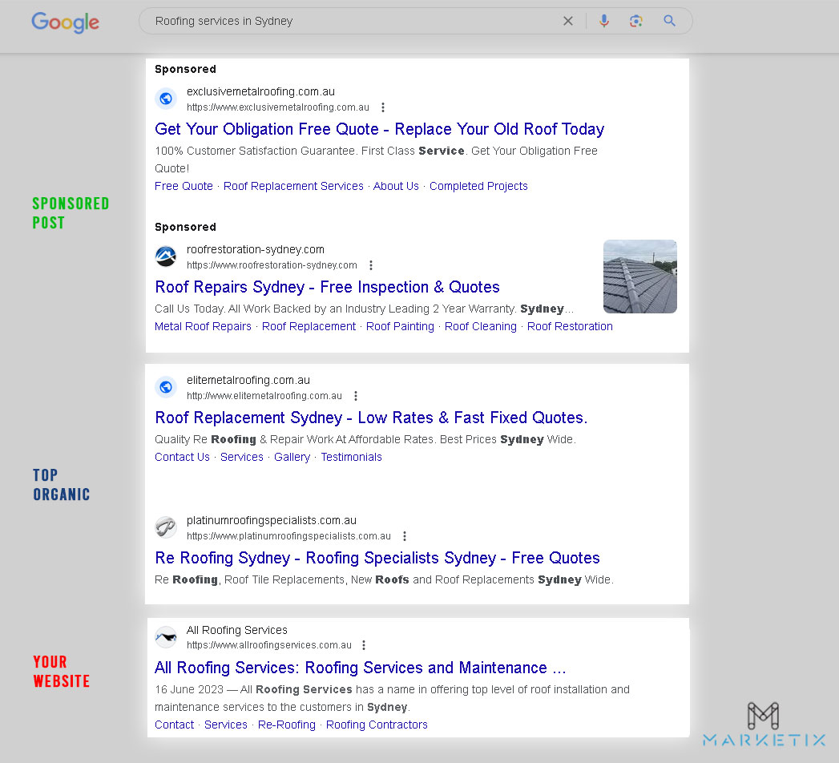Click the elitemetalroofing.com.au globe favicon

coord(166,386)
